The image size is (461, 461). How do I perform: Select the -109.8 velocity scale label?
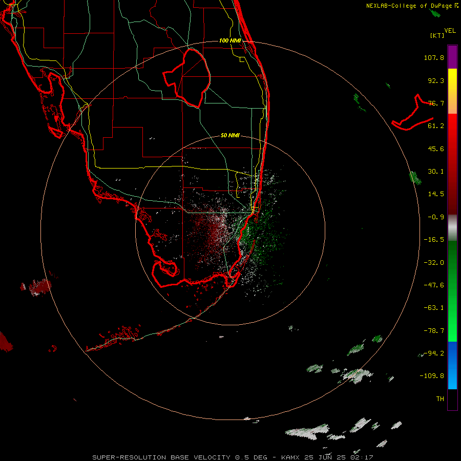click(432, 376)
